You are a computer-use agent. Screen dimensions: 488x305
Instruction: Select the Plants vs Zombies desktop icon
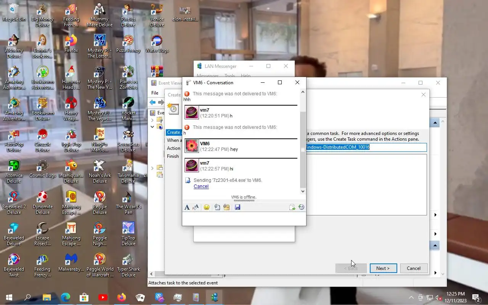[x=128, y=77]
